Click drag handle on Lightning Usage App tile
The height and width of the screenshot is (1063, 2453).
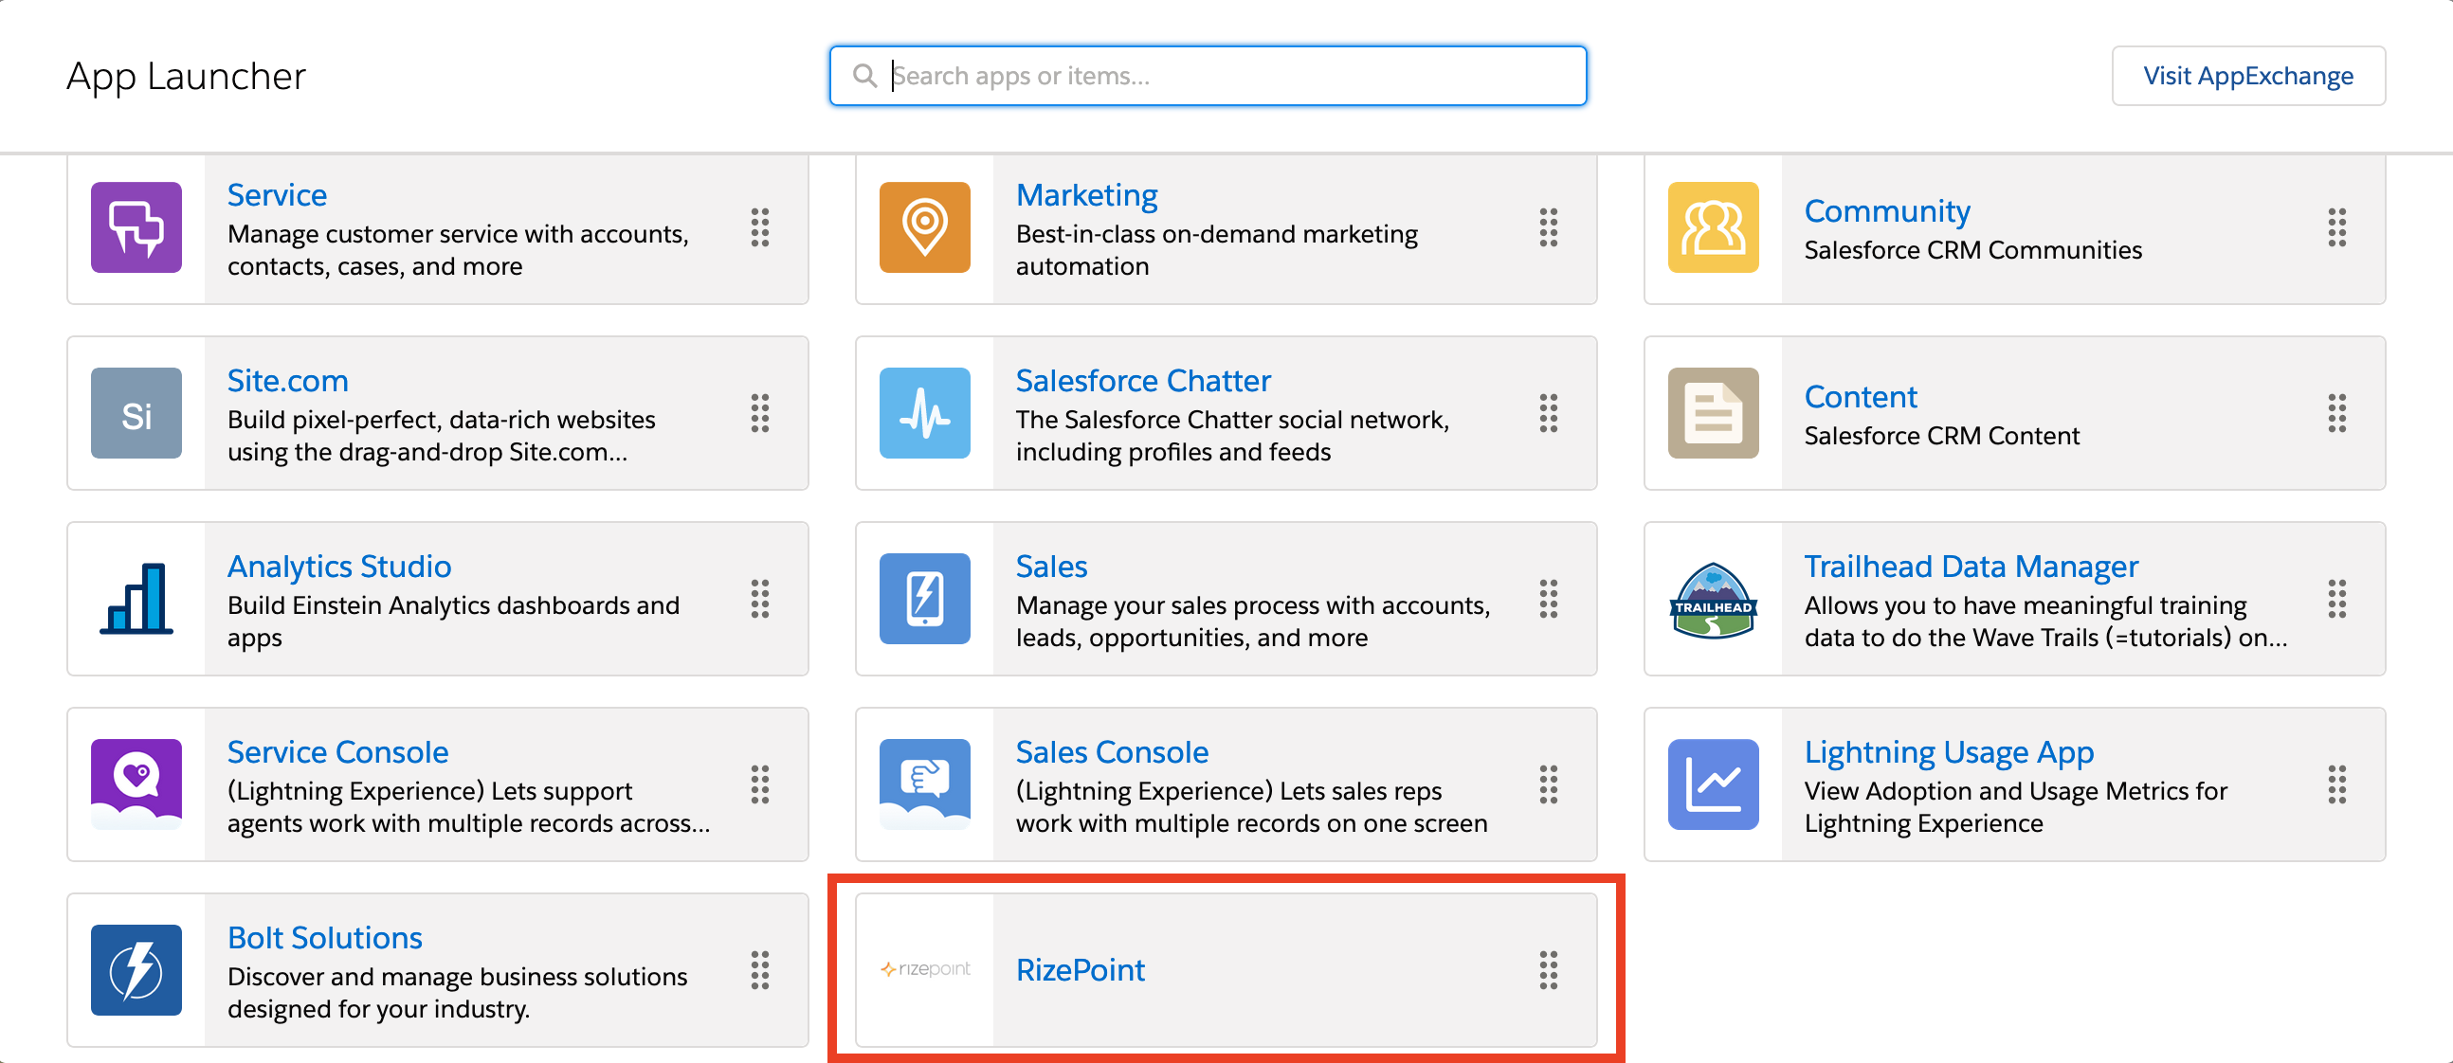point(2336,784)
